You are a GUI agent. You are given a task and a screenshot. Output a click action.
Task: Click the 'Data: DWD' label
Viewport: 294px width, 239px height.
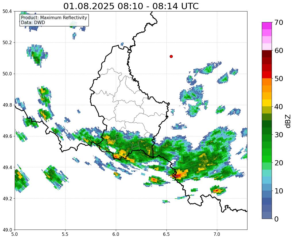(33, 23)
